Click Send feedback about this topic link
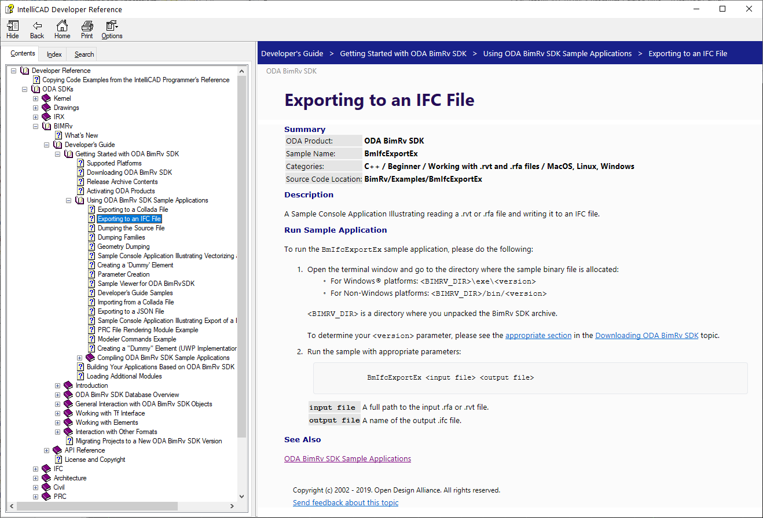Screen dimensions: 763x518 [346, 502]
